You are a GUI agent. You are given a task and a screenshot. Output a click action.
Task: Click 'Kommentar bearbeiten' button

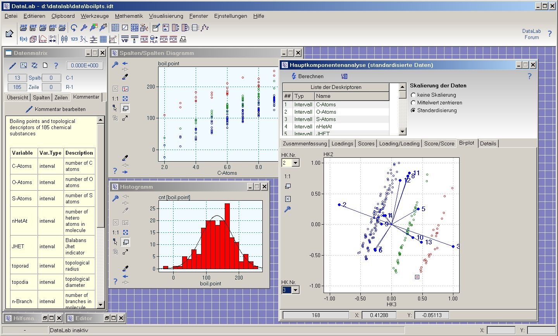pos(55,109)
